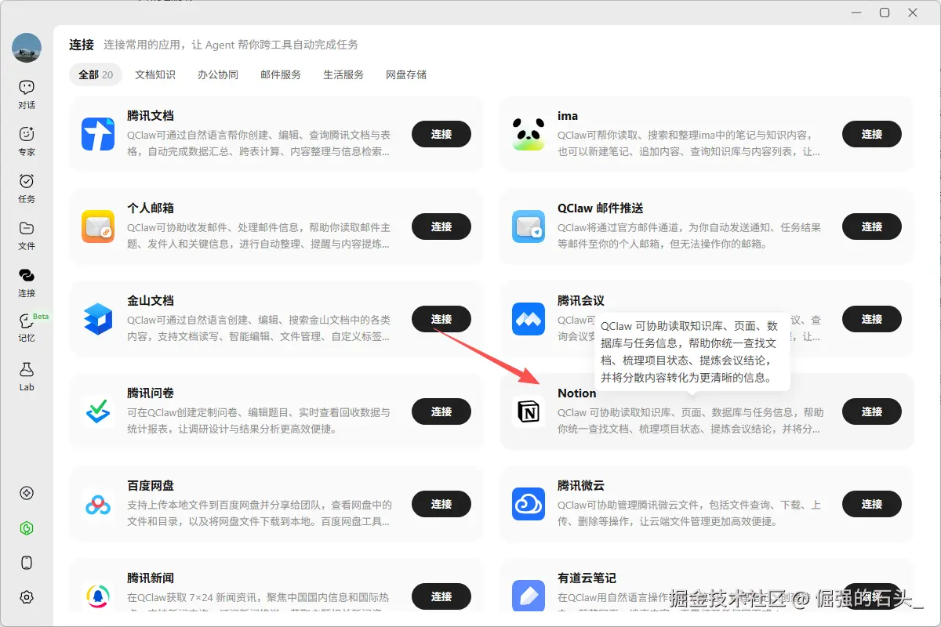Click the 百度网盘 description text
Viewport: 941px width, 627px height.
[260, 513]
